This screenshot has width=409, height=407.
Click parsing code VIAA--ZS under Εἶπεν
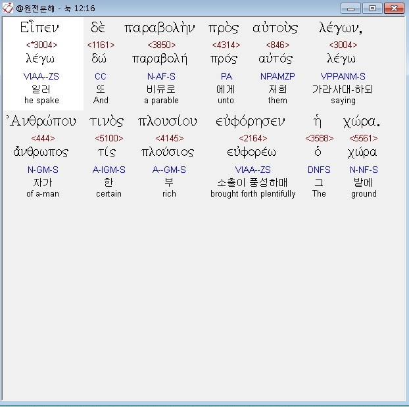pos(41,76)
